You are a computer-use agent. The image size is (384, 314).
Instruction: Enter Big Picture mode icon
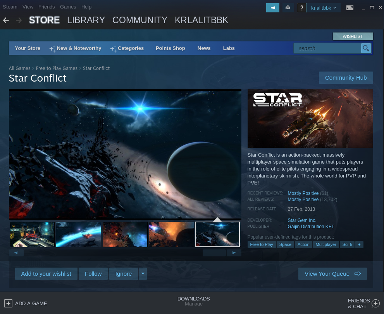click(x=350, y=7)
